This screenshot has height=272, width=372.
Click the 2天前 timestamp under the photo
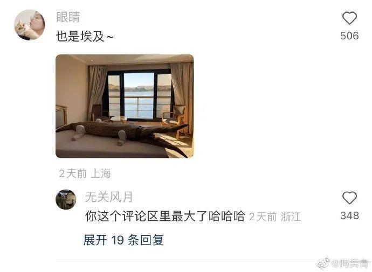[73, 173]
